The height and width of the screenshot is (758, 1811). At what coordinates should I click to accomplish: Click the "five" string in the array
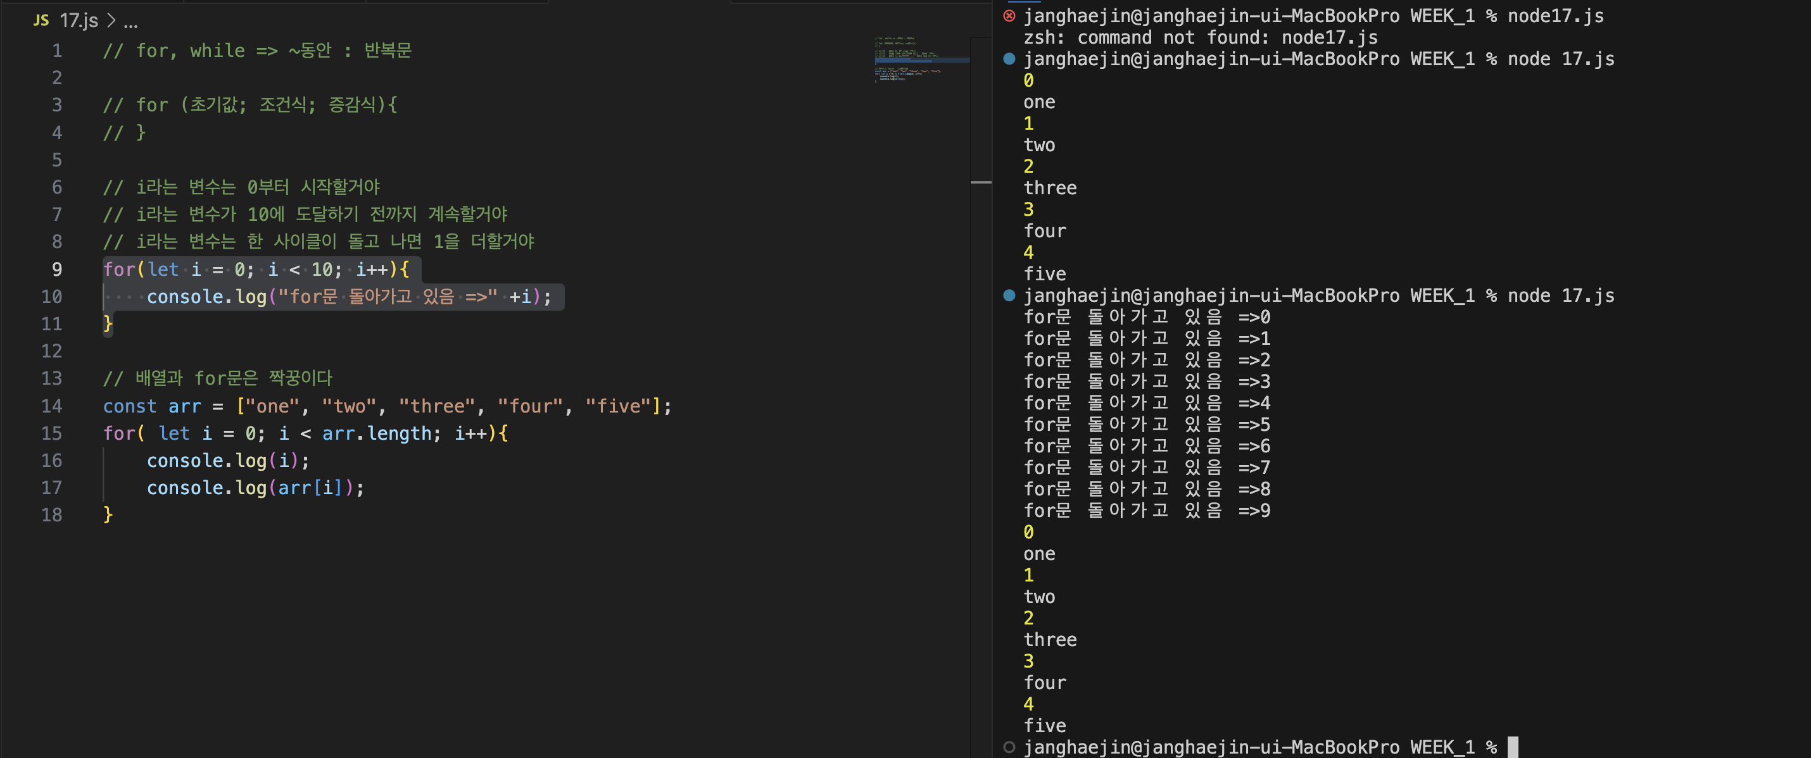tap(618, 406)
